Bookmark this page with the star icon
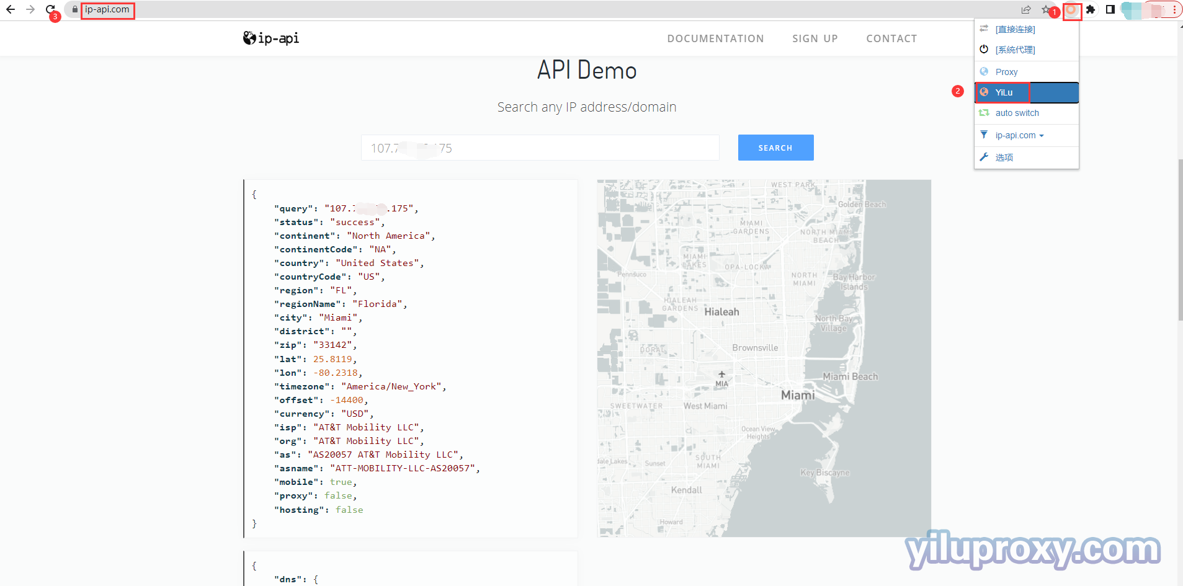The image size is (1183, 586). coord(1046,9)
